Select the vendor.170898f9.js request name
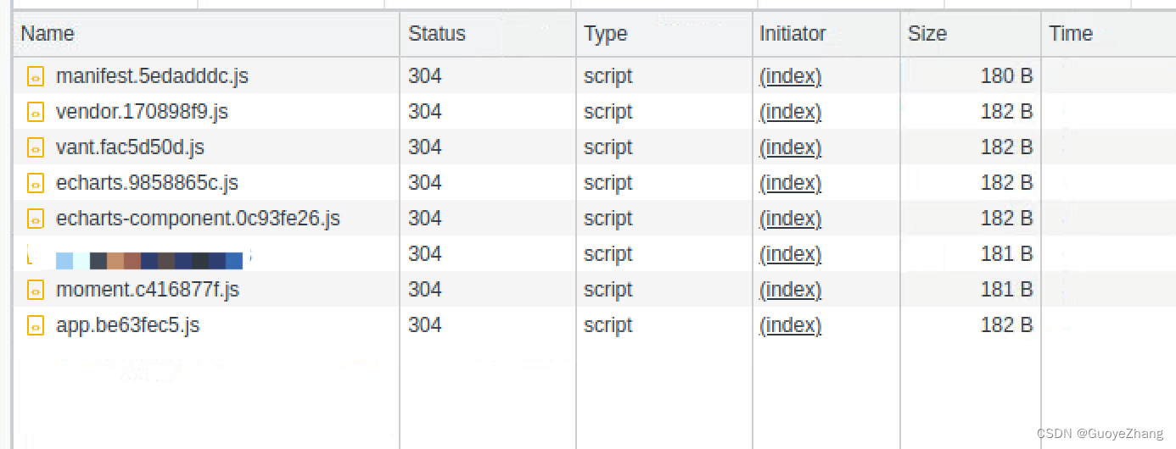Viewport: 1176px width, 449px height. click(x=142, y=112)
